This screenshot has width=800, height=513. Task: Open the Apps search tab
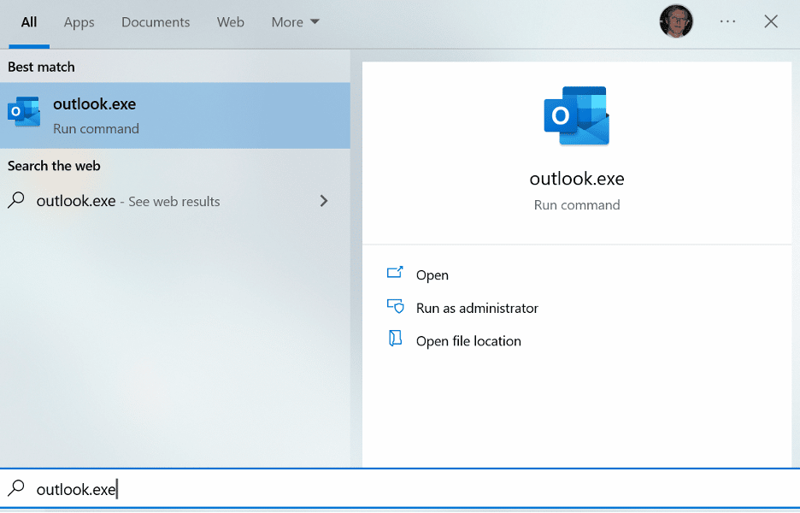pyautogui.click(x=79, y=22)
